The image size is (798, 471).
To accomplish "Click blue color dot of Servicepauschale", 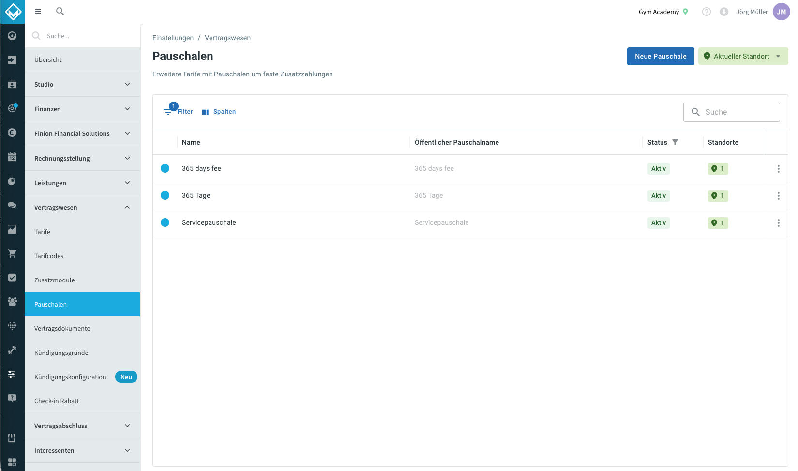I will click(165, 222).
